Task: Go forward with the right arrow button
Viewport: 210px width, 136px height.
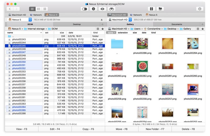Action: (x=16, y=9)
